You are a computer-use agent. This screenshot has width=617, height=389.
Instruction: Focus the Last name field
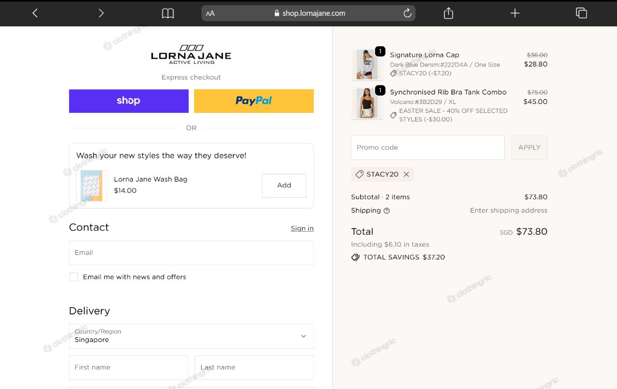click(254, 367)
